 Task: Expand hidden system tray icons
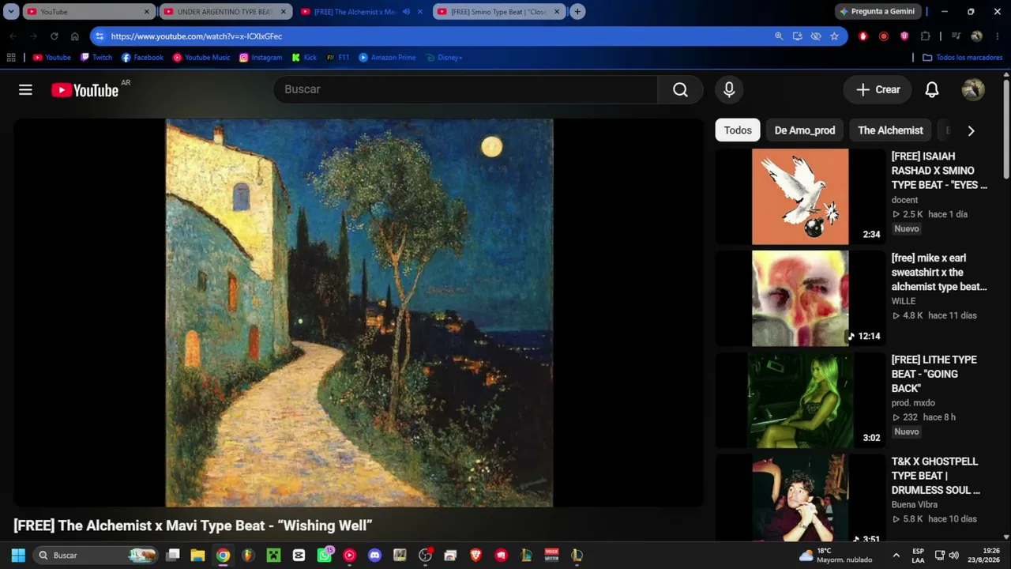tap(896, 556)
